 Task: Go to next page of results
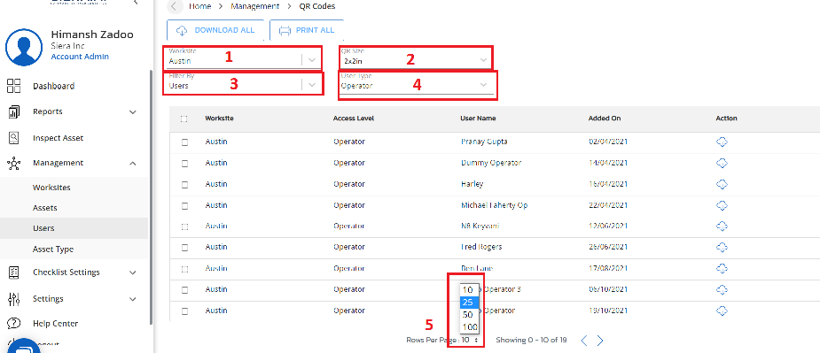[x=600, y=341]
